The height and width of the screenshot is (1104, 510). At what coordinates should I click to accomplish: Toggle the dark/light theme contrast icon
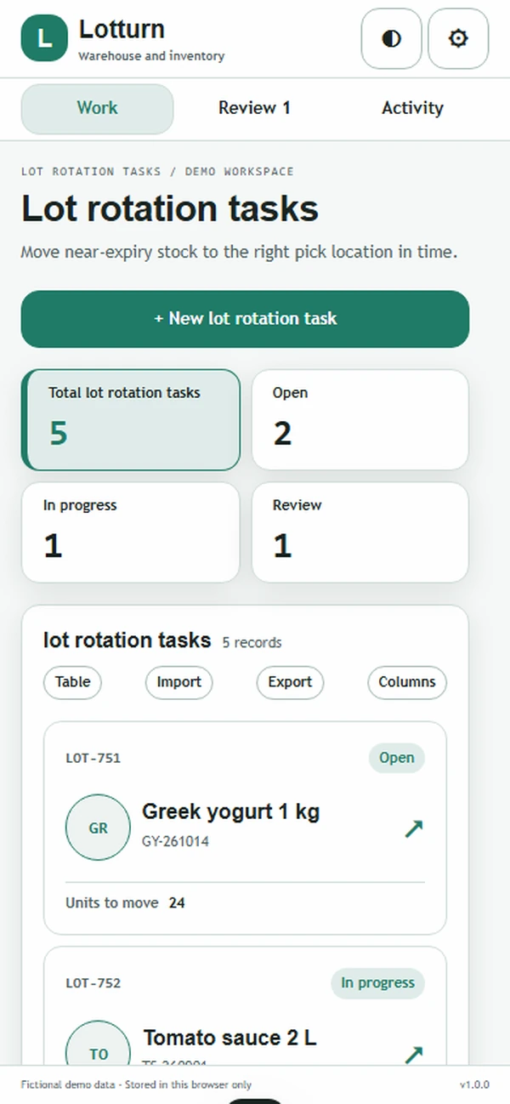[x=392, y=38]
